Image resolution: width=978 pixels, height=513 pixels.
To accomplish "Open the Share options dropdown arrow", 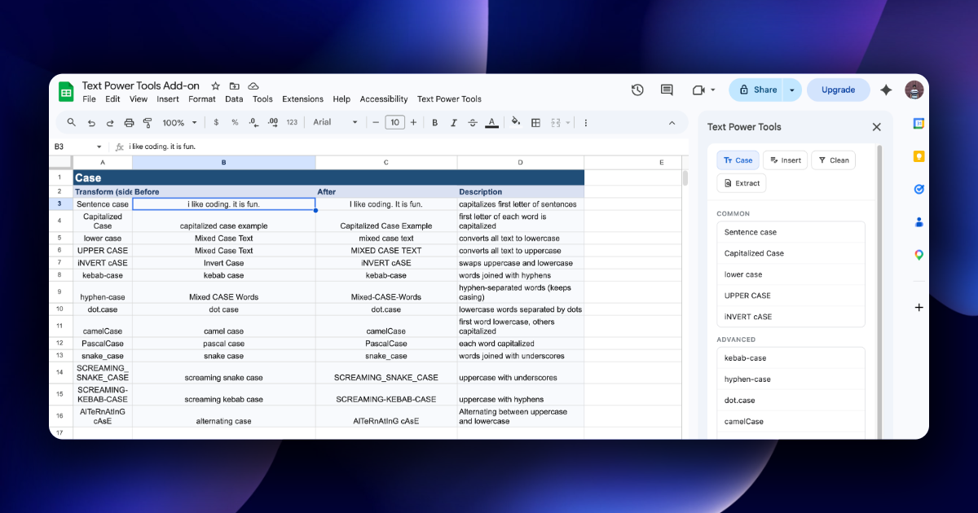I will click(791, 90).
